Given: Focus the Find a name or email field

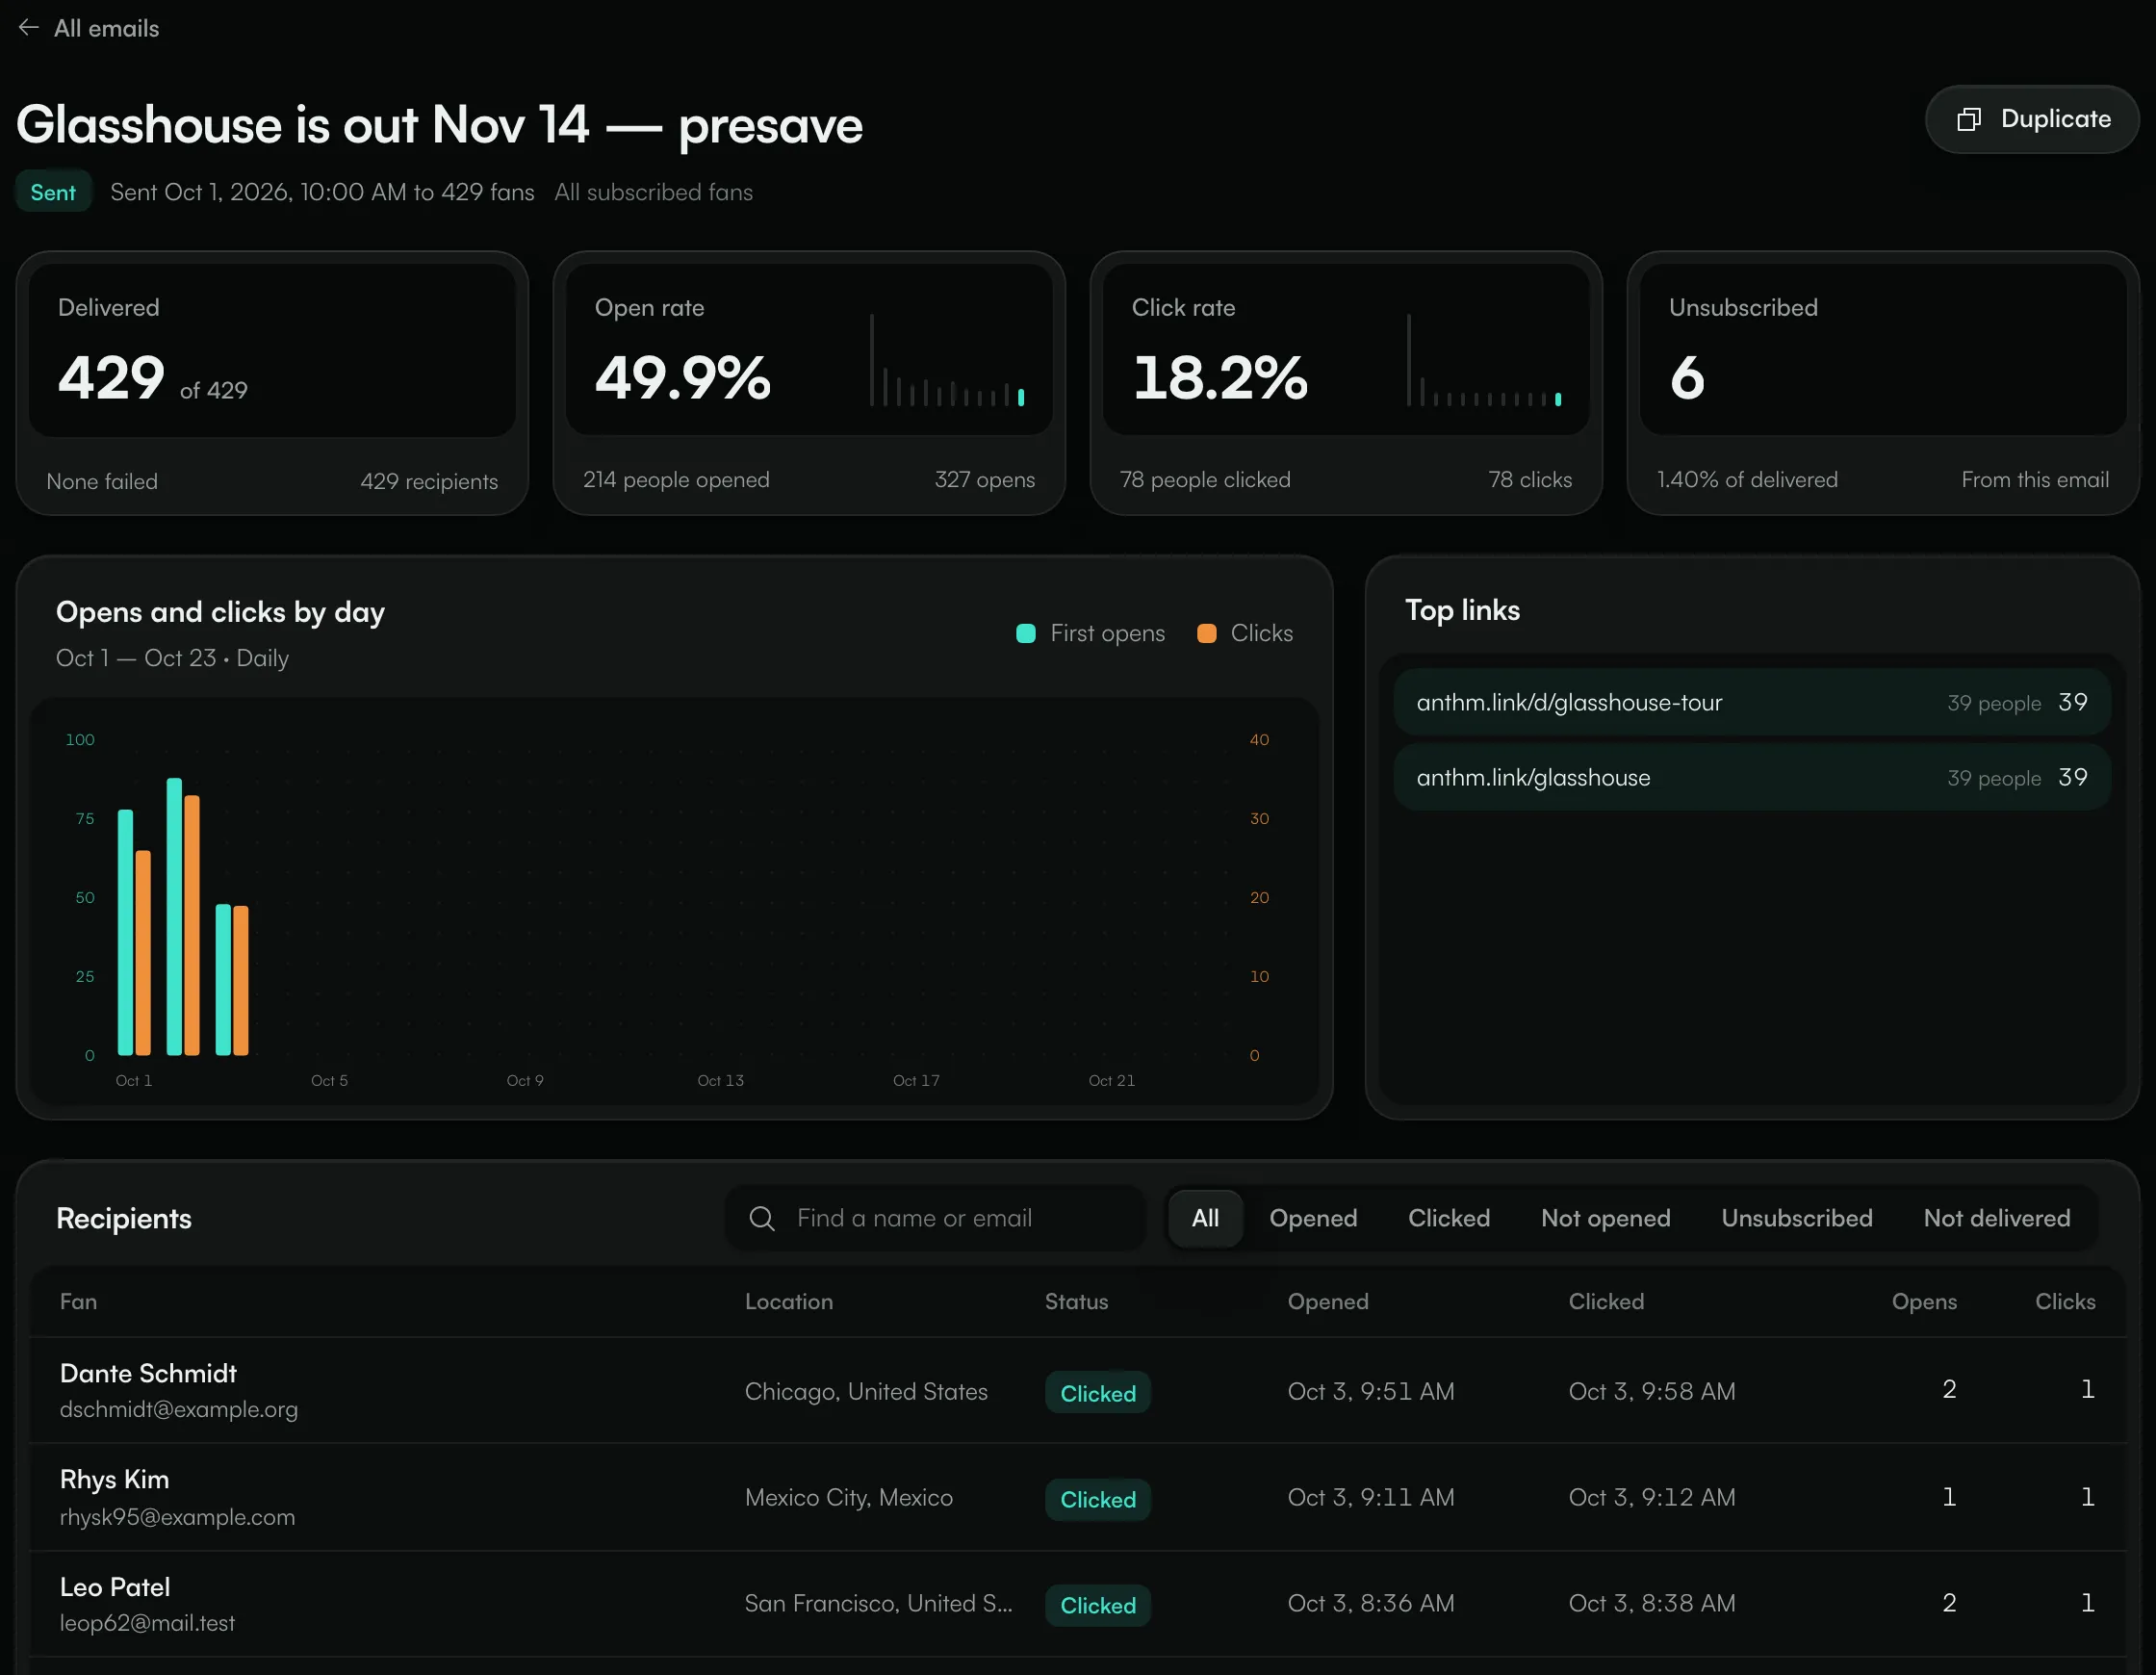Looking at the screenshot, I should (x=935, y=1218).
